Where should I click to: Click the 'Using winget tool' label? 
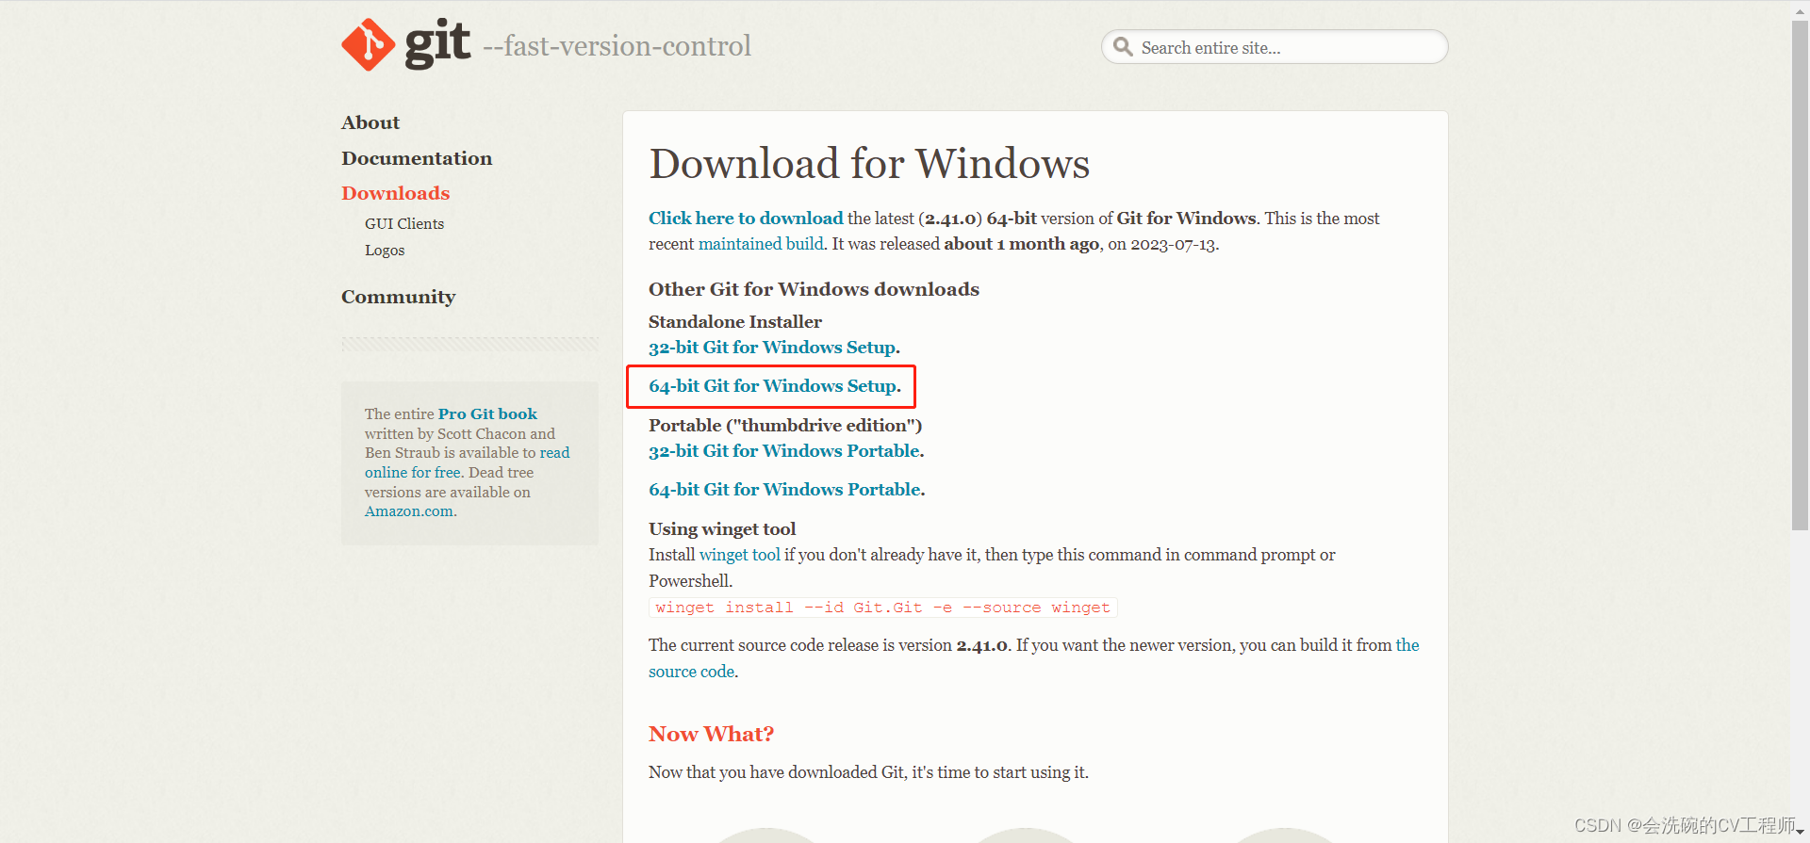tap(722, 529)
